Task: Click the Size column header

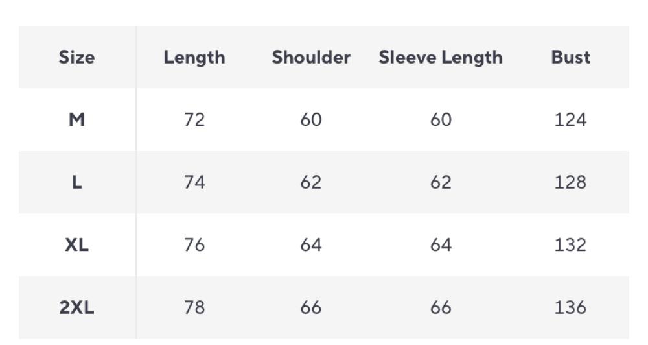Action: 76,57
